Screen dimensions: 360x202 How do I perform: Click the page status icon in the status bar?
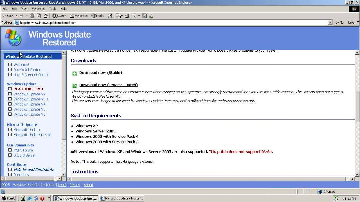3,192
